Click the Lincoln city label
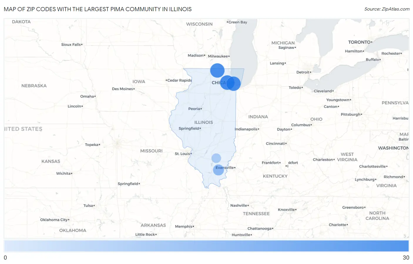This screenshot has height=264, width=413. pyautogui.click(x=75, y=106)
